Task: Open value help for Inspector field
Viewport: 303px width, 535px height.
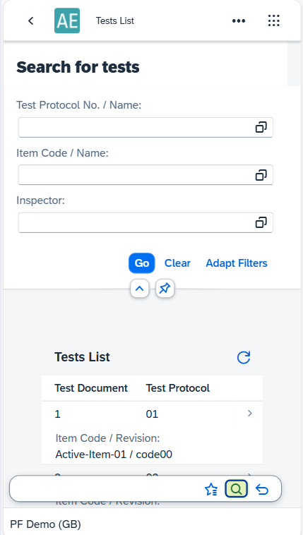Action: [261, 223]
